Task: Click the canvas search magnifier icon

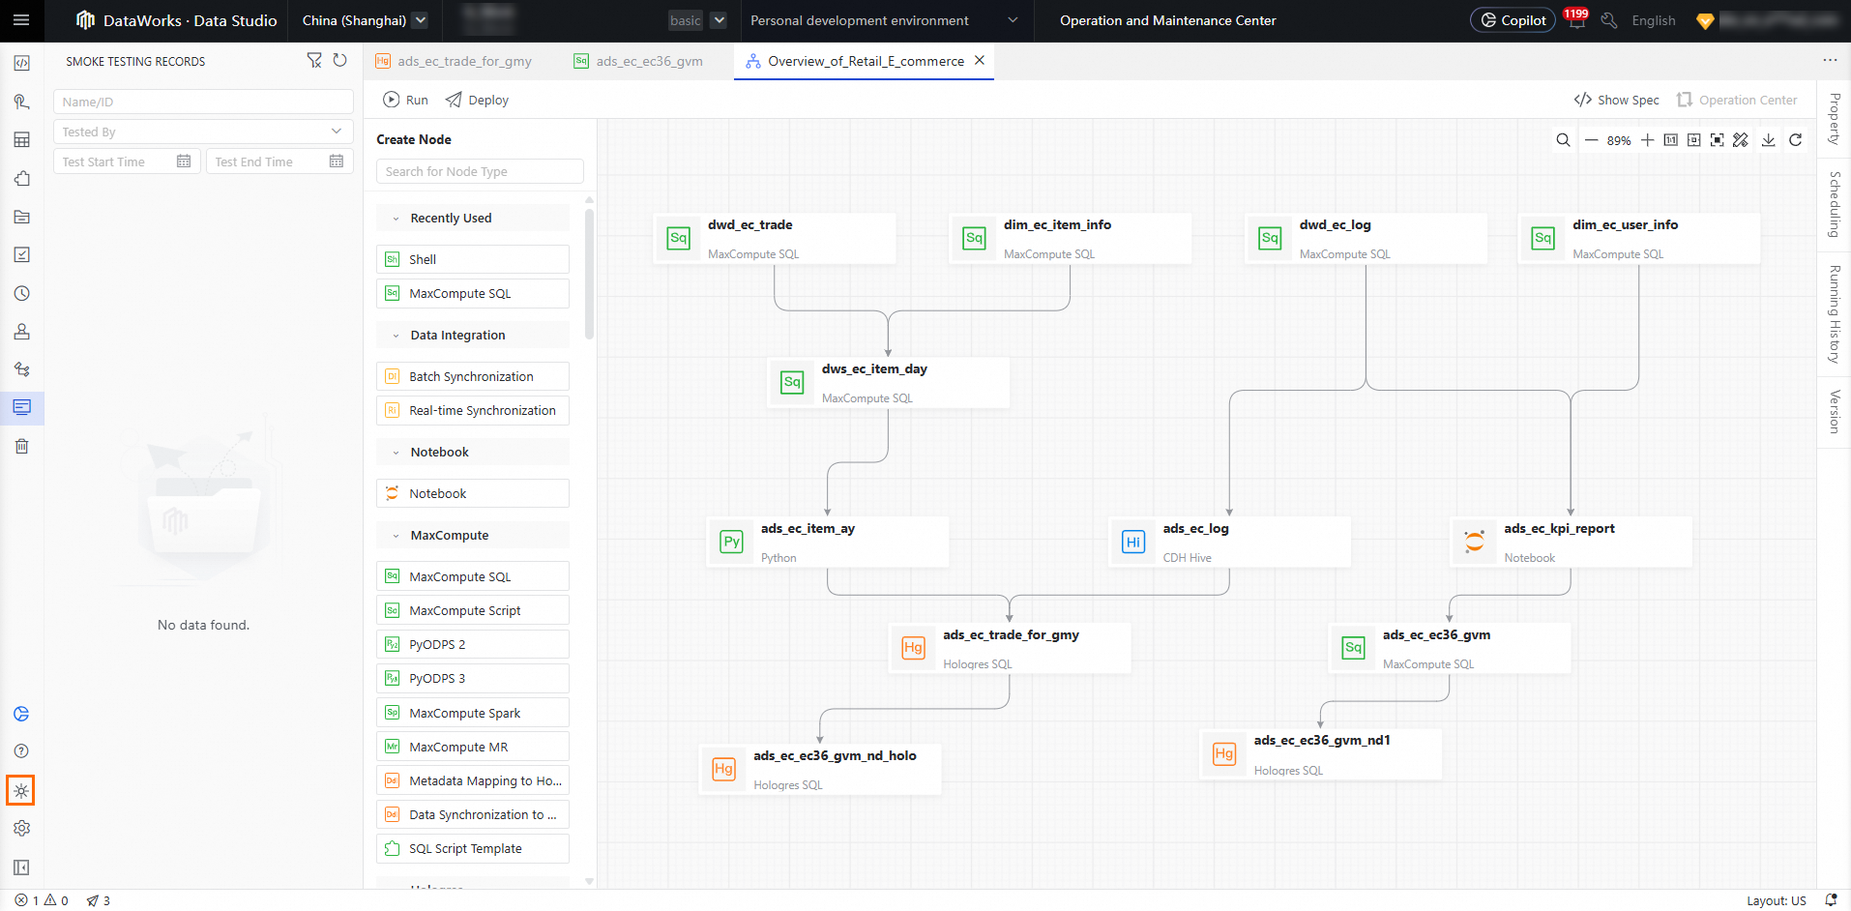Action: (x=1563, y=140)
